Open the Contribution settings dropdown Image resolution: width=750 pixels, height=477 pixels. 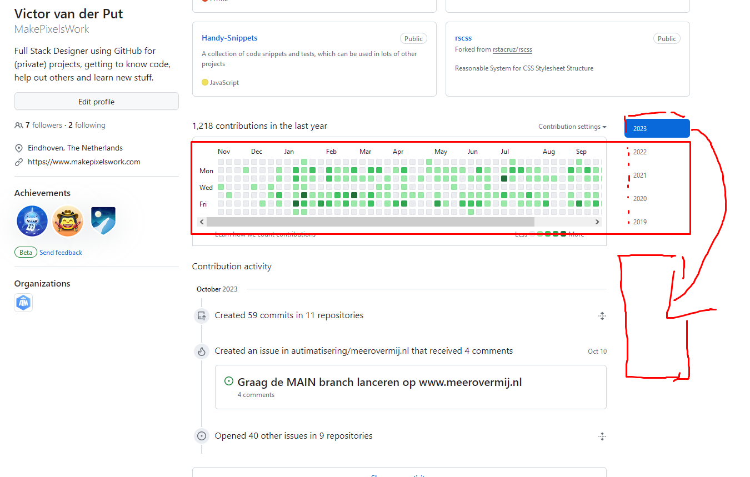pos(572,126)
